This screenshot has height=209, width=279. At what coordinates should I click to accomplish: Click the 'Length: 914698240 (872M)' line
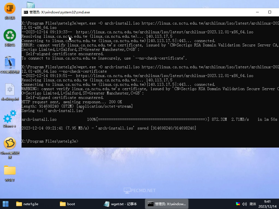[x=77, y=106]
